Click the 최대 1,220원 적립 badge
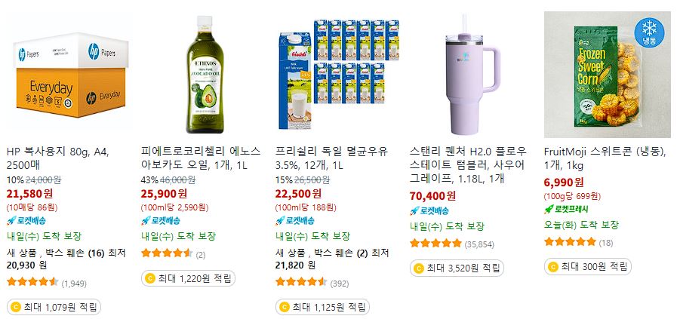 pyautogui.click(x=188, y=278)
